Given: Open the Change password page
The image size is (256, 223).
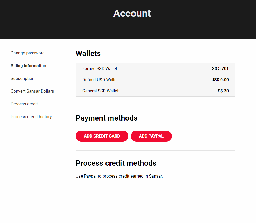Looking at the screenshot, I should coord(28,53).
